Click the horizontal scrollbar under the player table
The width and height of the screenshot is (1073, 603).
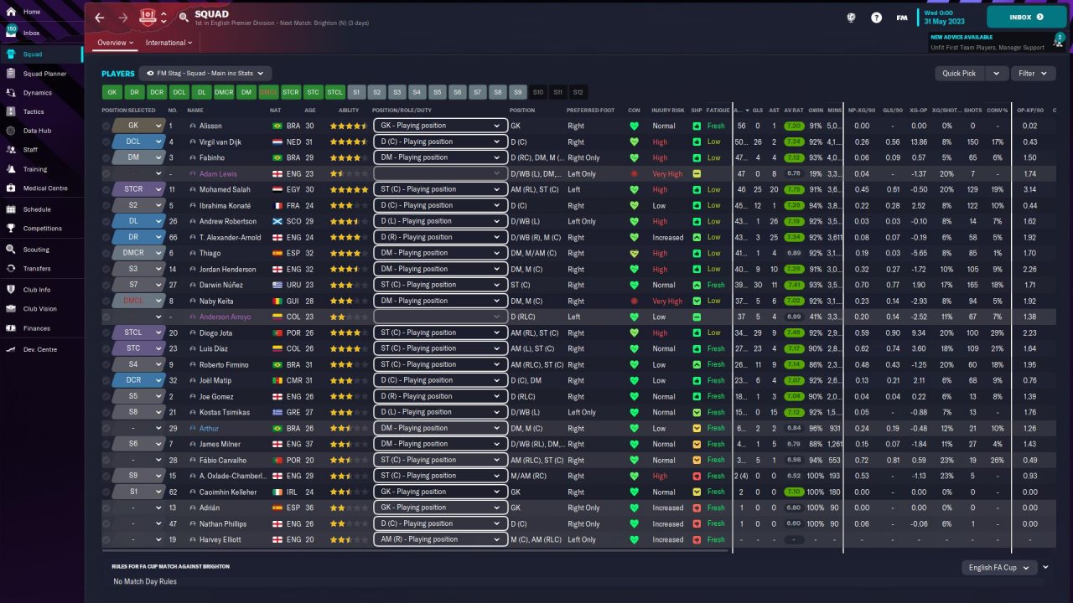415,551
